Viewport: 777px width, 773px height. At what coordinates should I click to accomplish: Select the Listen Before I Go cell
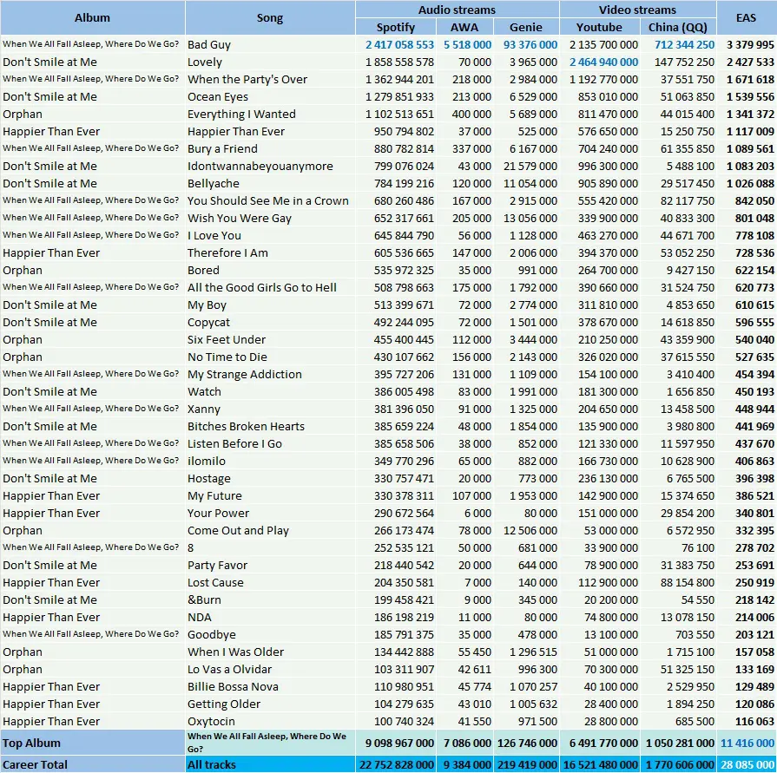[x=270, y=443]
